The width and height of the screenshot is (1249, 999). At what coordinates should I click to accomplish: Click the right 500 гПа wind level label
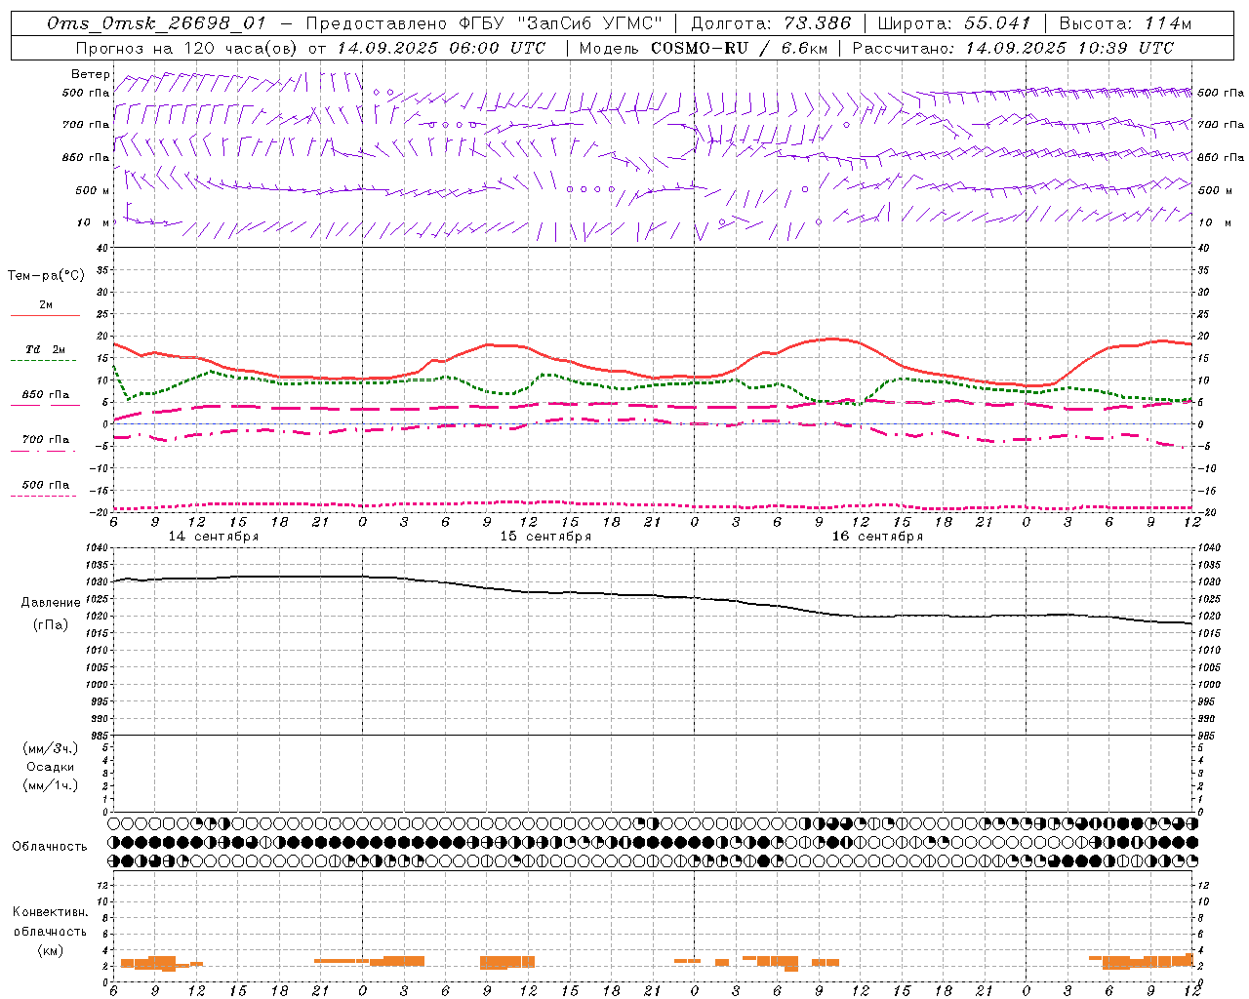coord(1221,93)
